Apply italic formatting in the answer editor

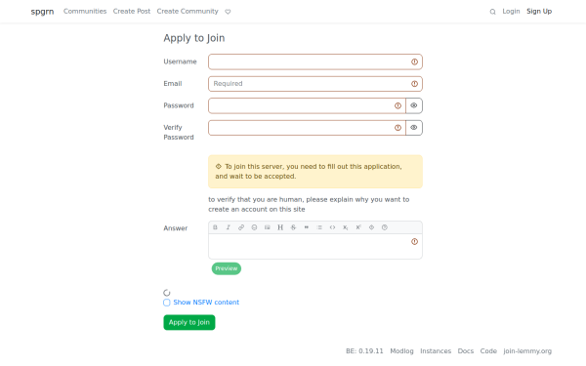(x=228, y=227)
